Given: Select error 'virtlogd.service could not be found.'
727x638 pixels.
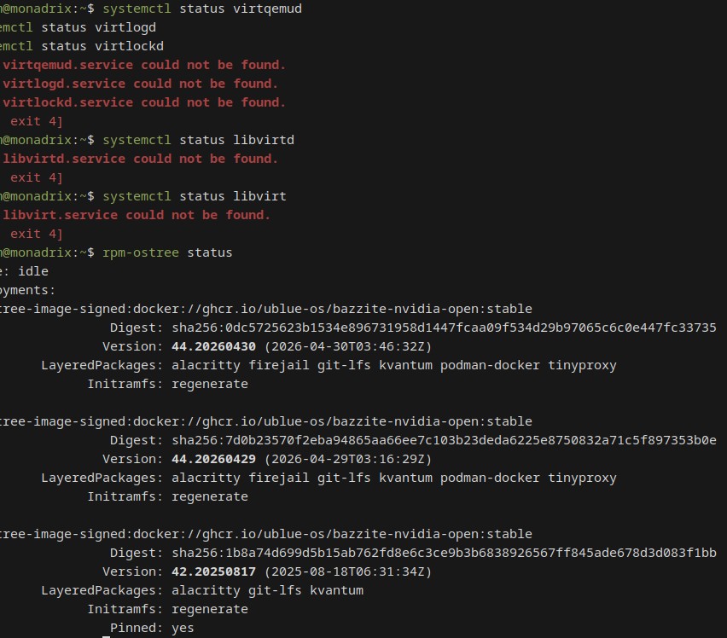Looking at the screenshot, I should [141, 84].
